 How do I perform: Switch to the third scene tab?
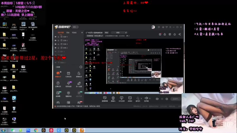click(74, 33)
